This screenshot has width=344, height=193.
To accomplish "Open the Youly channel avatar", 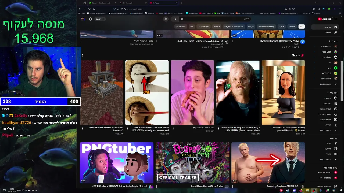I will click(302, 42).
